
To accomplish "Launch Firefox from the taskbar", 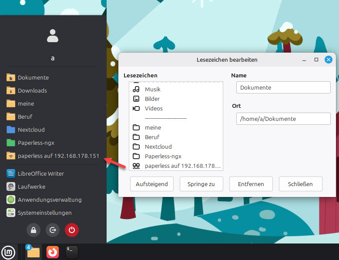I will pos(53,252).
